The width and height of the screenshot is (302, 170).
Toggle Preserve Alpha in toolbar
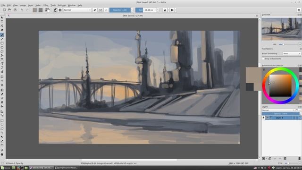pos(101,10)
